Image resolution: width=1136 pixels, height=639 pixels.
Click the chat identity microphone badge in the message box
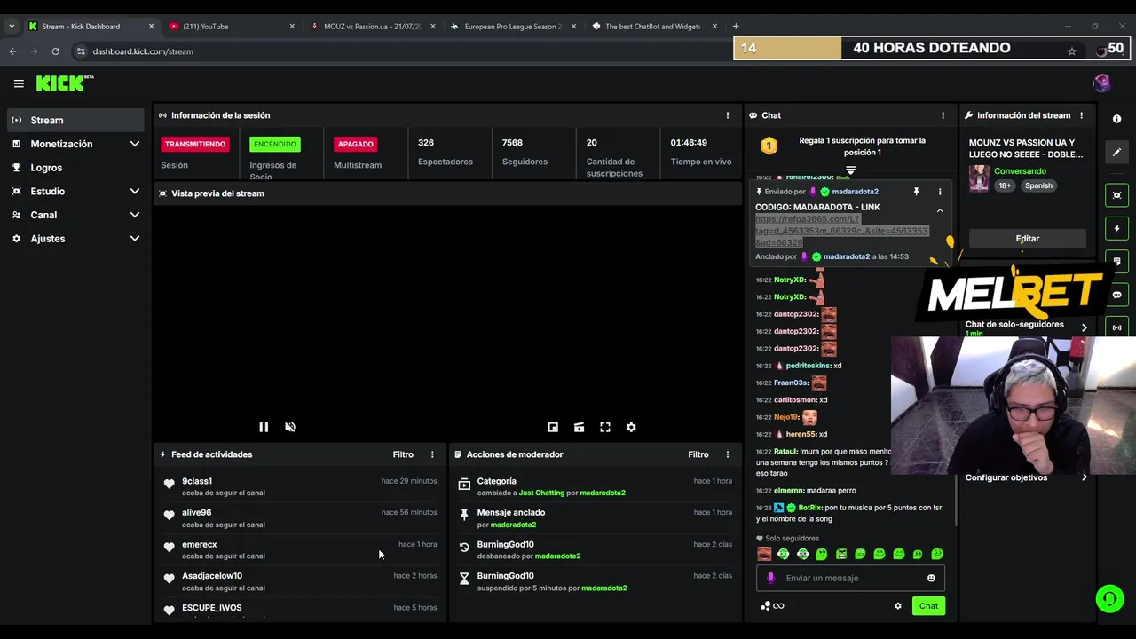tap(770, 578)
